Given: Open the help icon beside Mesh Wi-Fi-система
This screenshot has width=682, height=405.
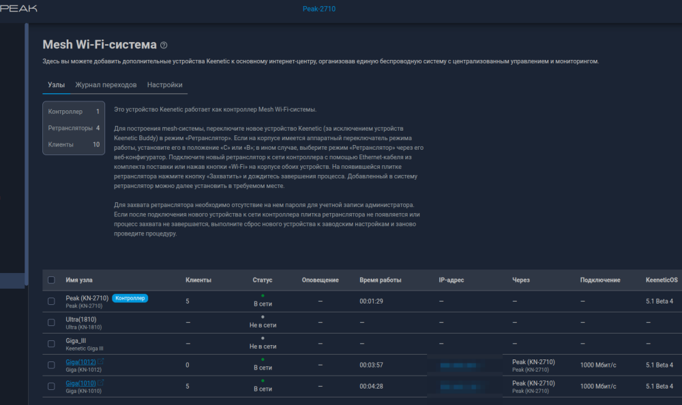Looking at the screenshot, I should click(164, 45).
